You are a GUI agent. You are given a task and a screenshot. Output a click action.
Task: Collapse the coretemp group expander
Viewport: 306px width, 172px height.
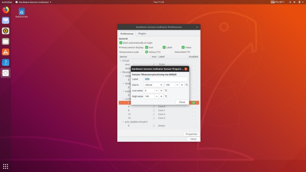pos(123,99)
